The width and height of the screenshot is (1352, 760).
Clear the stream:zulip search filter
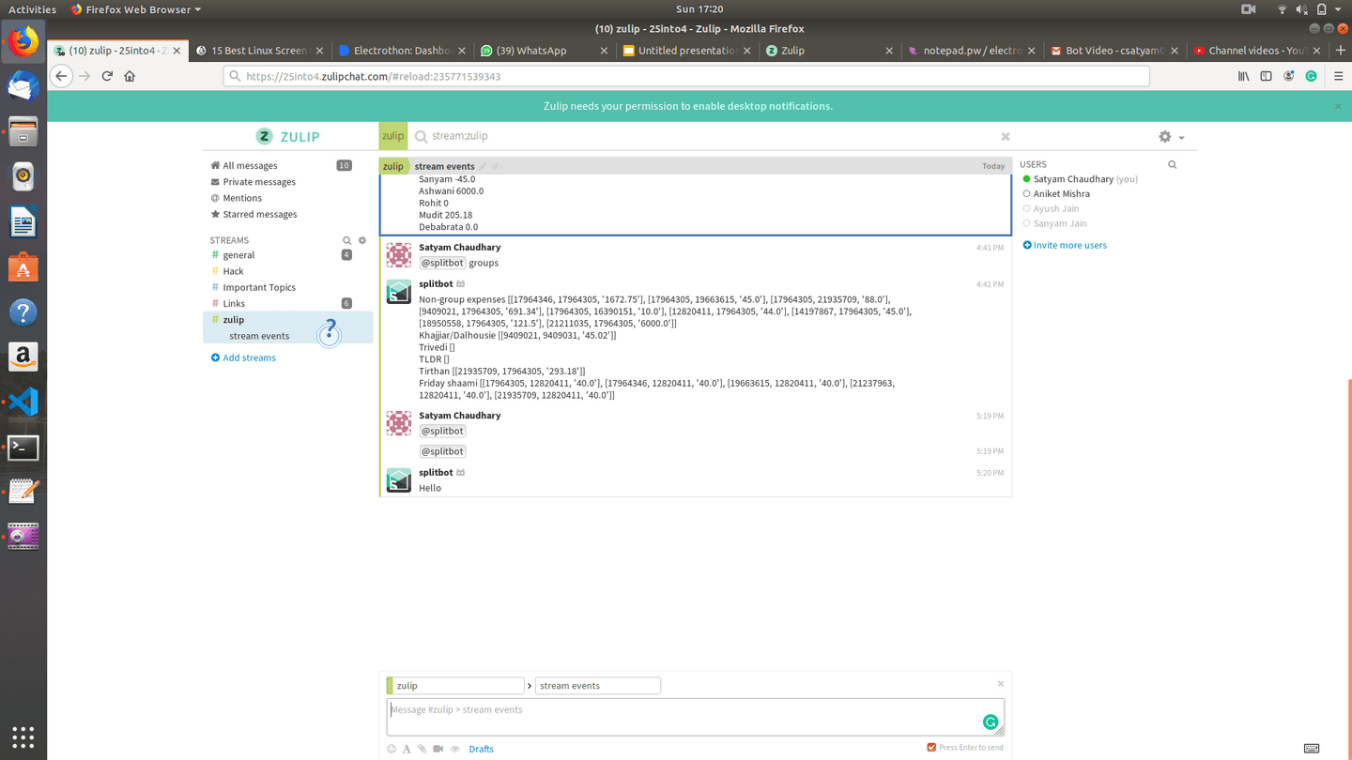tap(1006, 136)
